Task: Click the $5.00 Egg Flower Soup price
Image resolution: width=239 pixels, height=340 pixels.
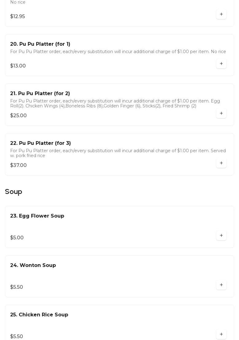Action: [17, 238]
